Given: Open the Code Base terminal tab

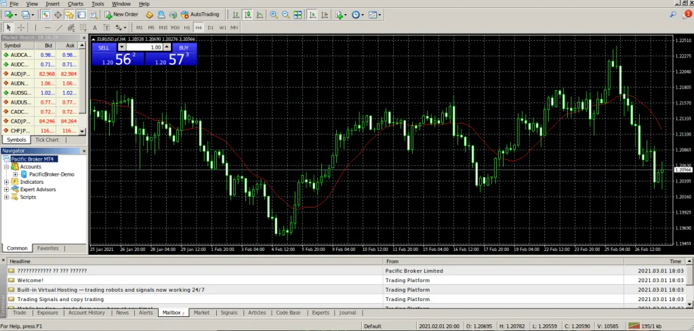Looking at the screenshot, I should coord(288,313).
